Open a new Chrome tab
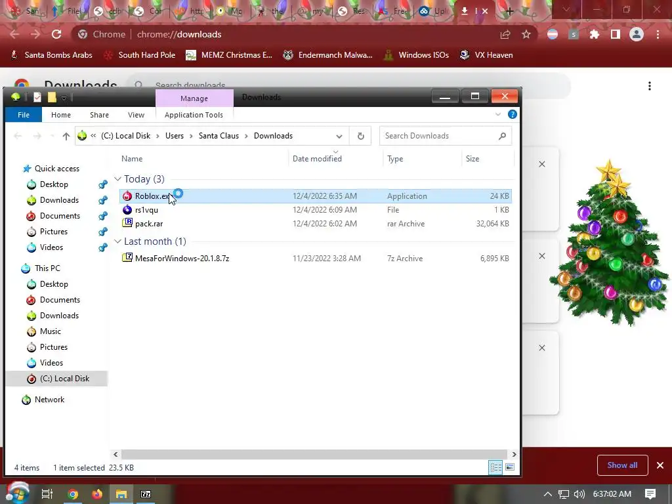 pos(509,11)
